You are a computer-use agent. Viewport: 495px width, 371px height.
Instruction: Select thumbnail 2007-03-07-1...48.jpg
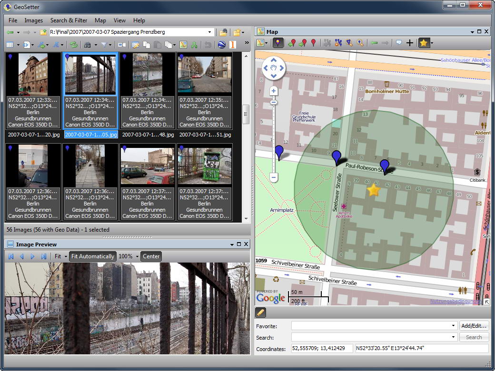[x=148, y=91]
